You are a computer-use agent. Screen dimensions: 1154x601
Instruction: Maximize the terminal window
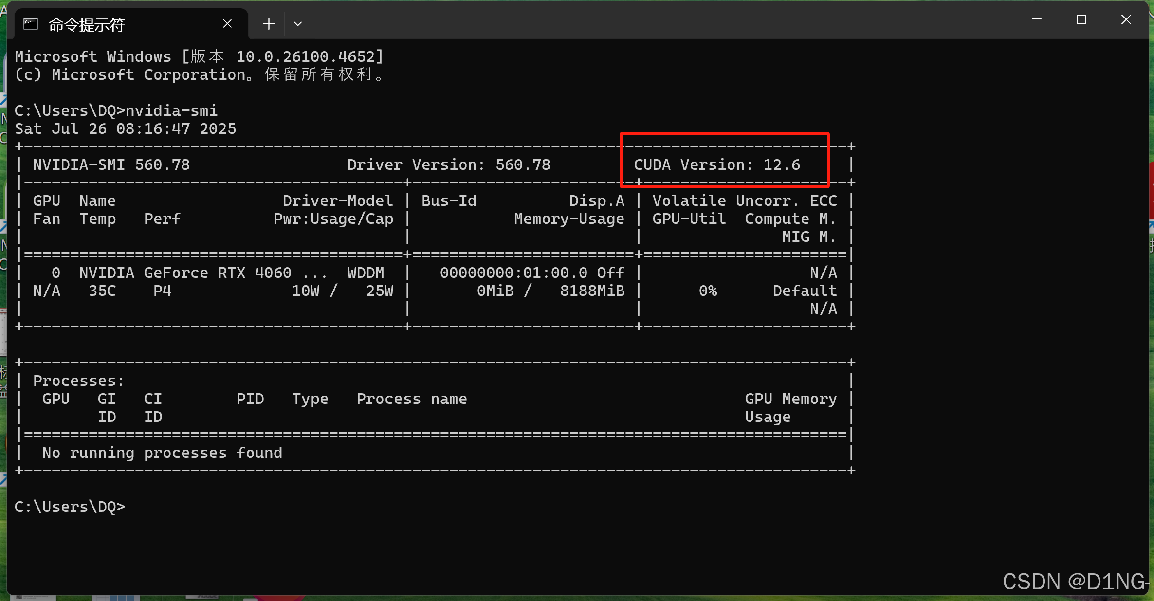(1081, 19)
